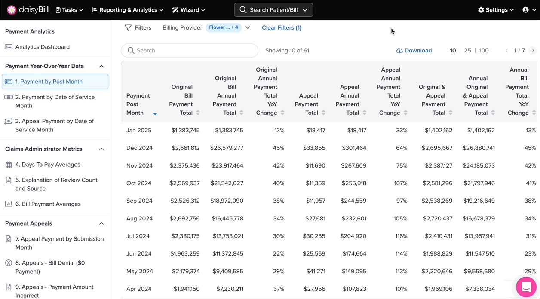This screenshot has height=299, width=540.
Task: Sort by Original Bill Payment Total column
Action: pos(198,113)
